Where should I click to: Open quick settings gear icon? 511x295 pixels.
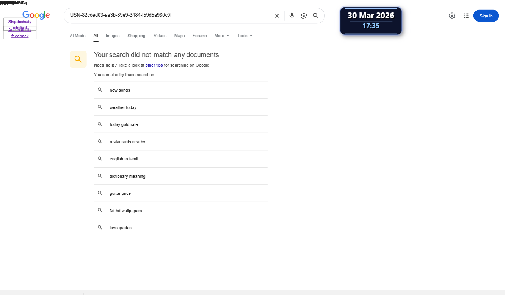tap(452, 16)
